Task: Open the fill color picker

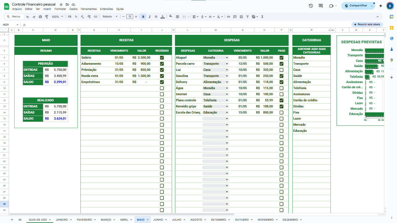Action: tap(171, 17)
